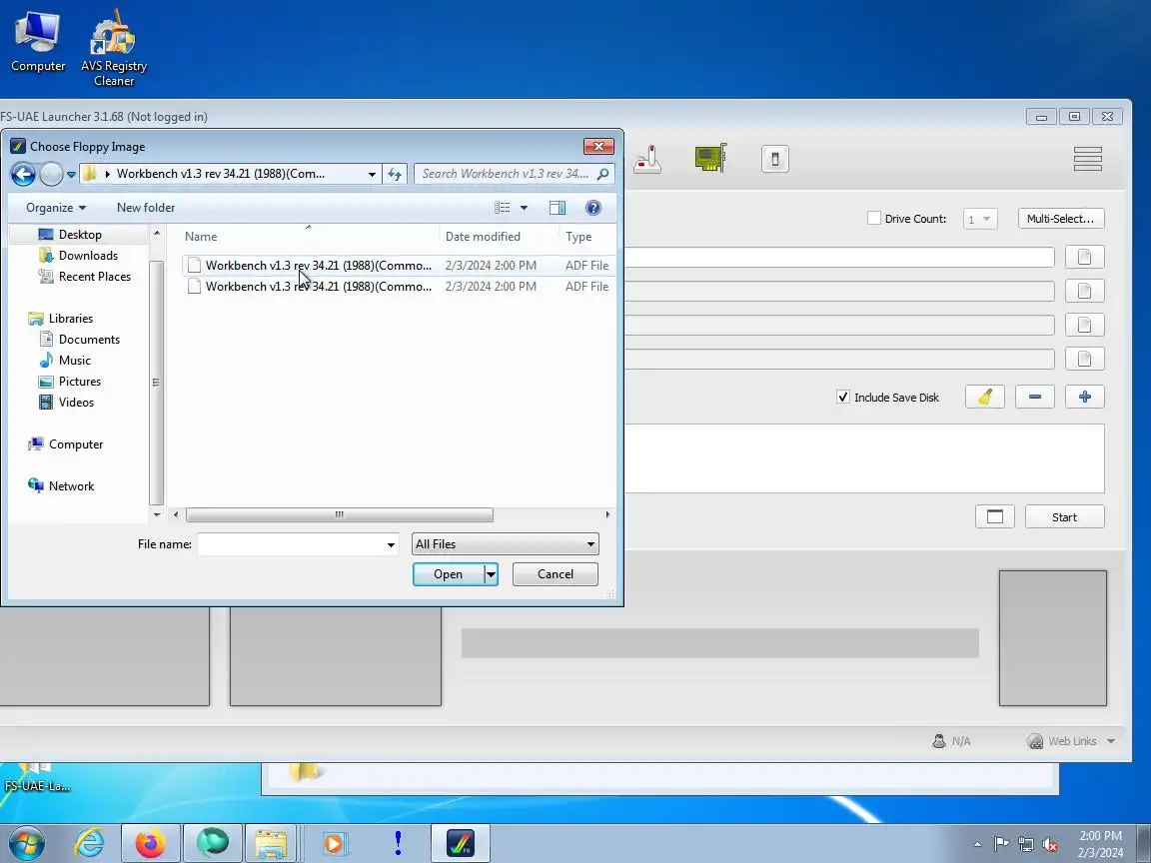Open the Drive Count number dropdown
Image resolution: width=1151 pixels, height=863 pixels.
(980, 219)
